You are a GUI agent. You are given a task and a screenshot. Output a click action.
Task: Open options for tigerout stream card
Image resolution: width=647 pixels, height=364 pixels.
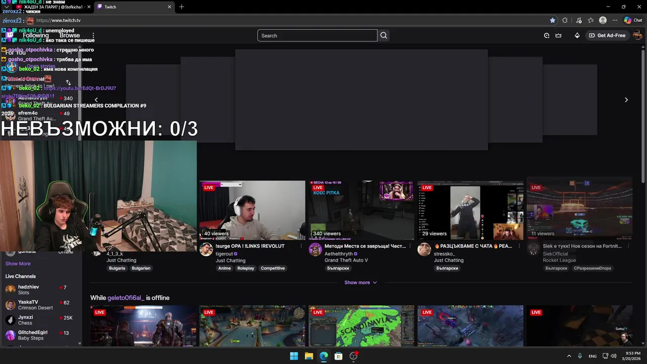tap(301, 246)
